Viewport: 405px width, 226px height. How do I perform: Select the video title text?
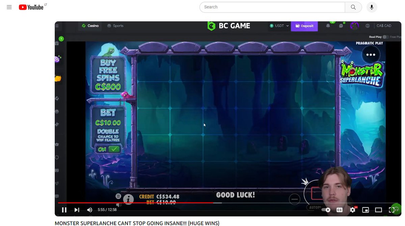point(137,223)
